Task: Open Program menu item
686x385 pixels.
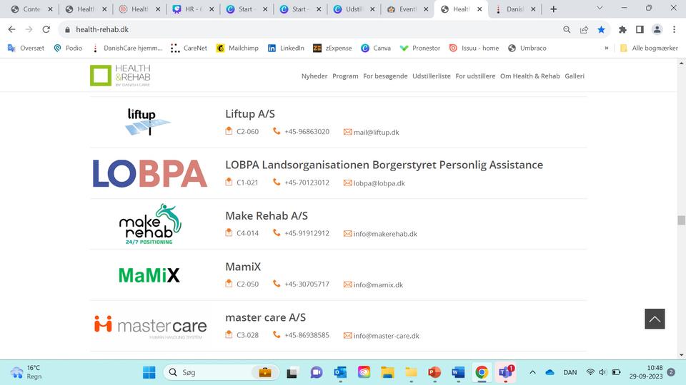Action: 345,76
